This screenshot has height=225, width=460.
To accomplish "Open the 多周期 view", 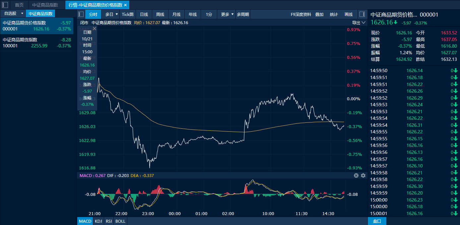I will (x=243, y=14).
